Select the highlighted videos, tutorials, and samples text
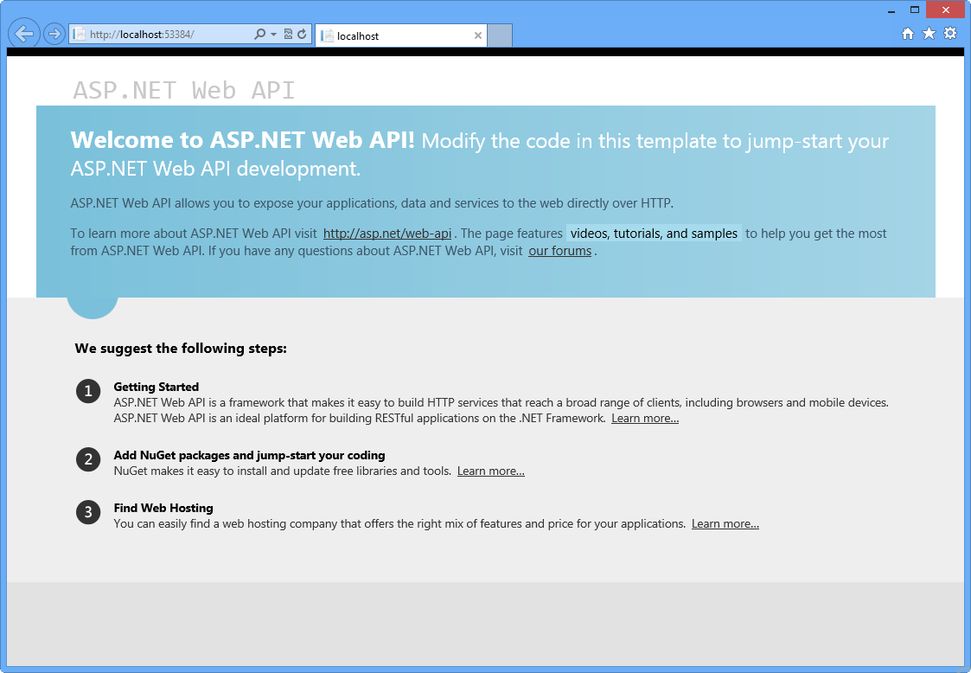The height and width of the screenshot is (673, 971). pos(653,233)
